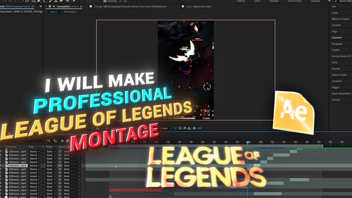
Task: Select the Composition Comp 1 viewer tab
Action: 68,7
